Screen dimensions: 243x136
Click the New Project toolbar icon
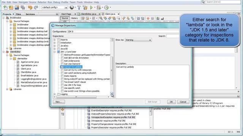(x=11, y=7)
